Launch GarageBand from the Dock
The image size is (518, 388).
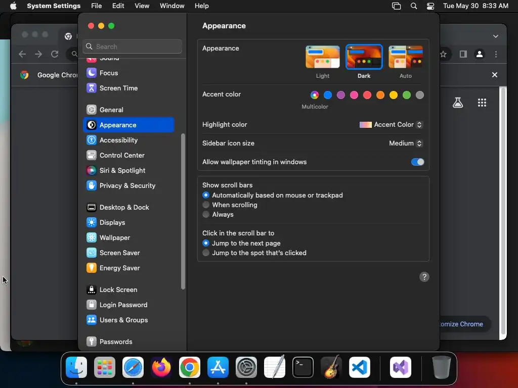click(x=331, y=367)
